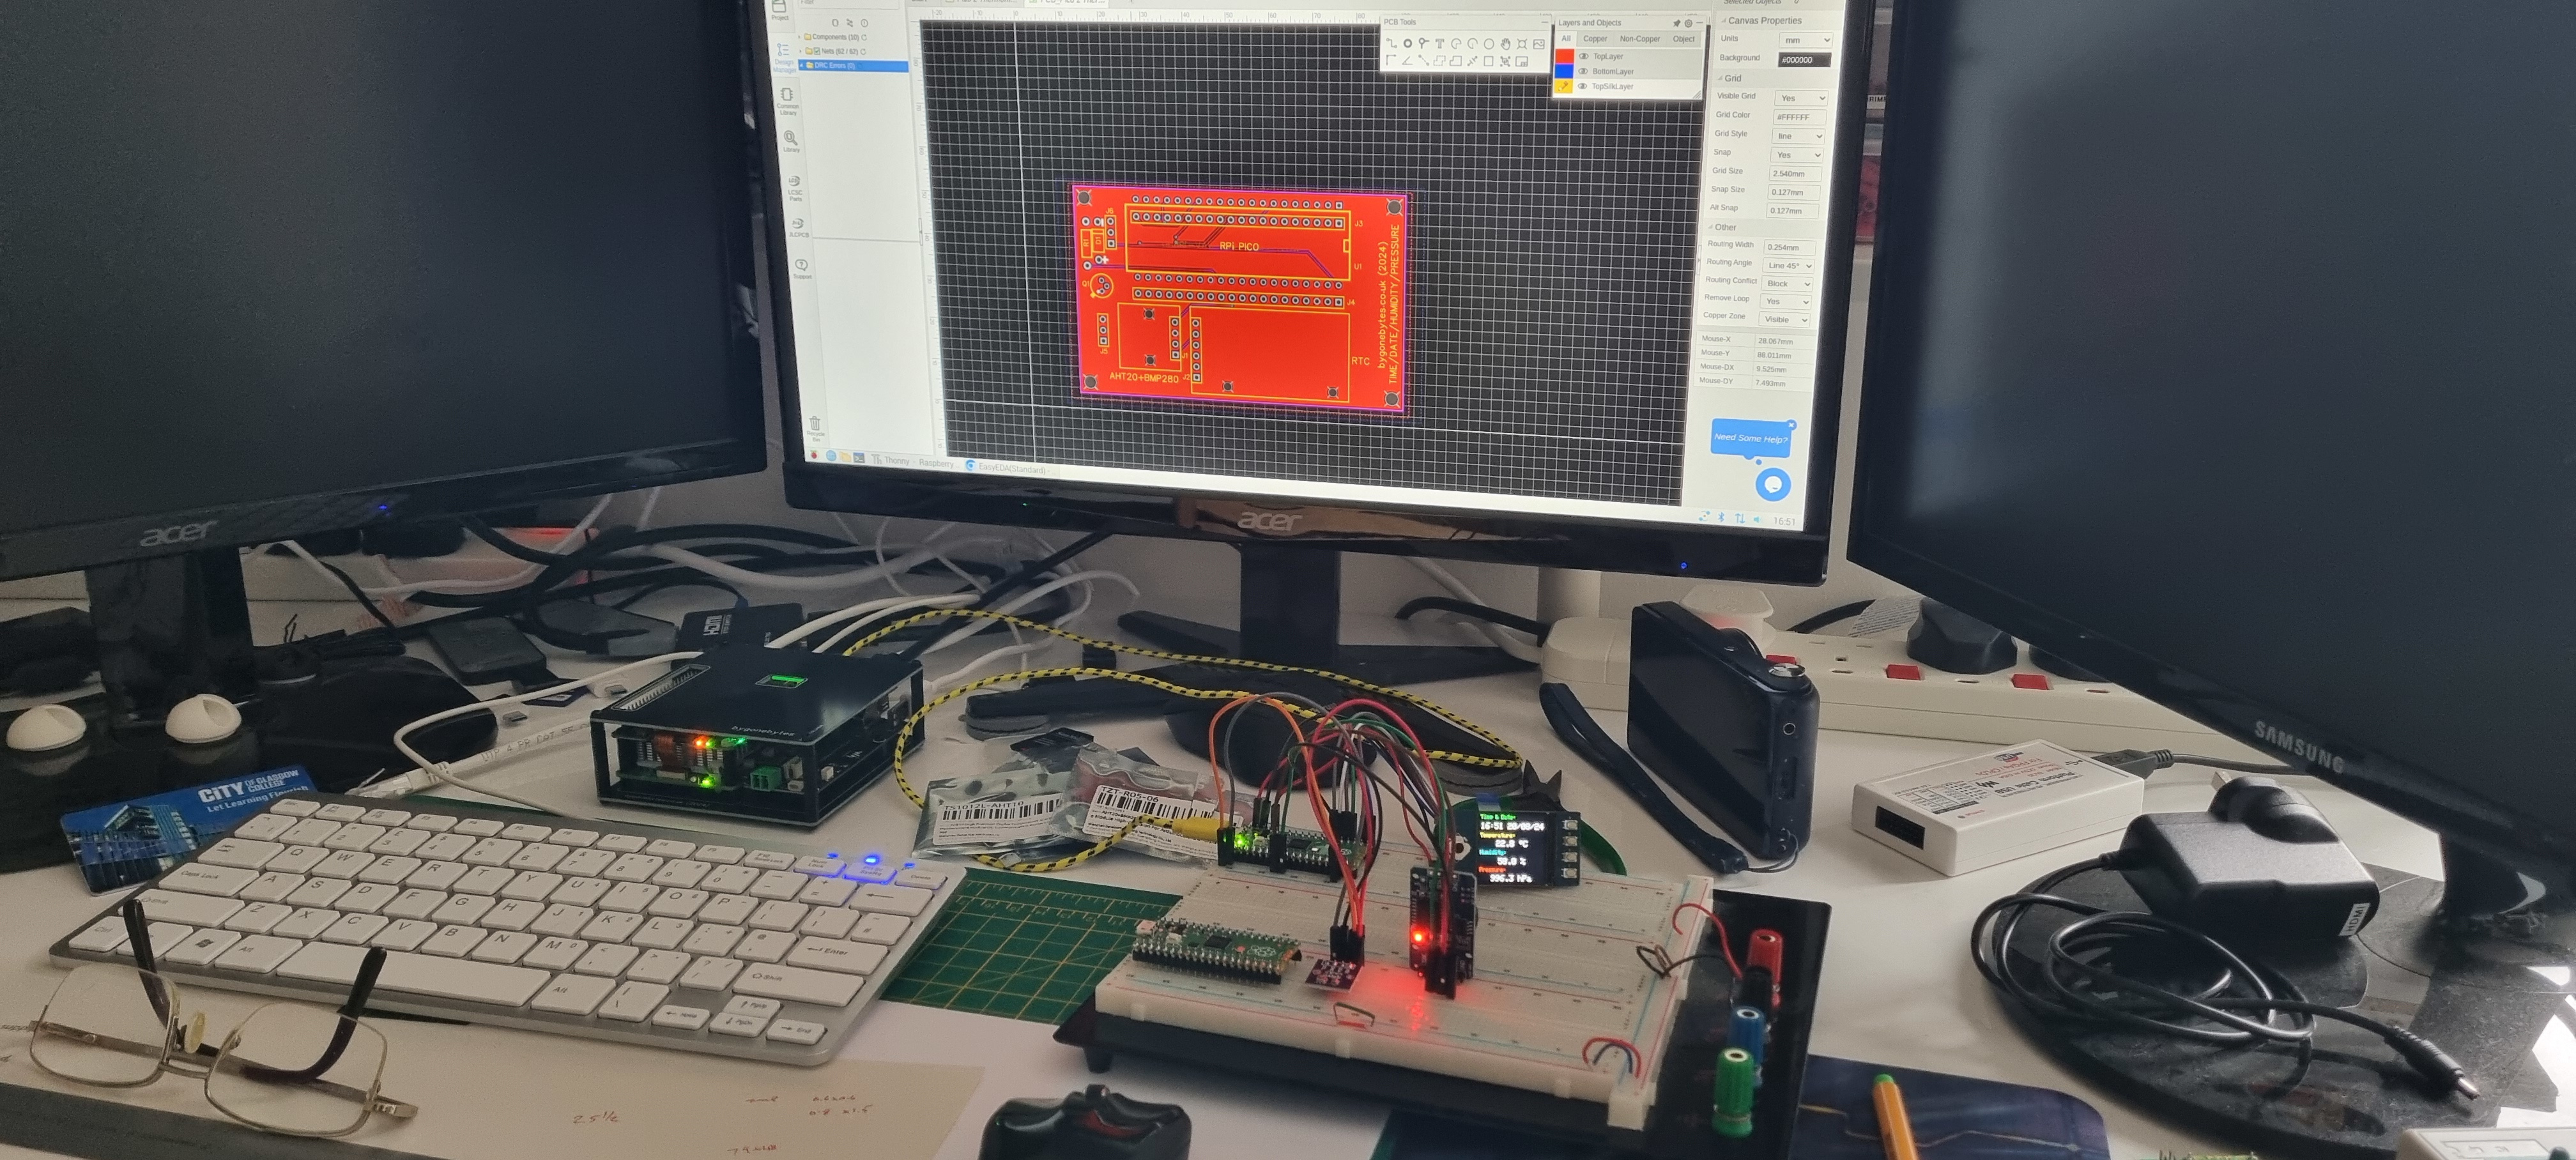Click the Snap Size input field
Image resolution: width=2576 pixels, height=1160 pixels.
pyautogui.click(x=1794, y=192)
